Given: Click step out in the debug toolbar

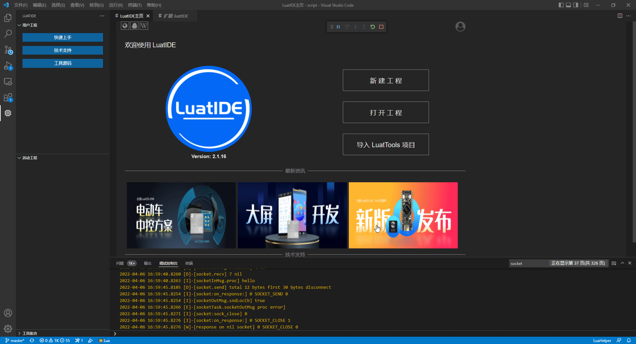Looking at the screenshot, I should 364,27.
